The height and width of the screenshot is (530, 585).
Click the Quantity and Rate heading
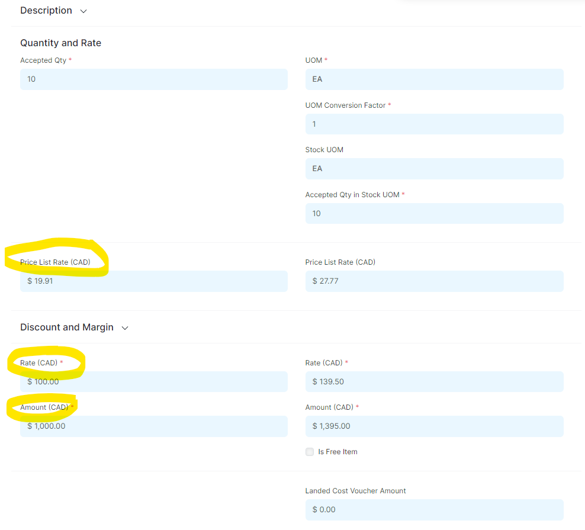60,43
